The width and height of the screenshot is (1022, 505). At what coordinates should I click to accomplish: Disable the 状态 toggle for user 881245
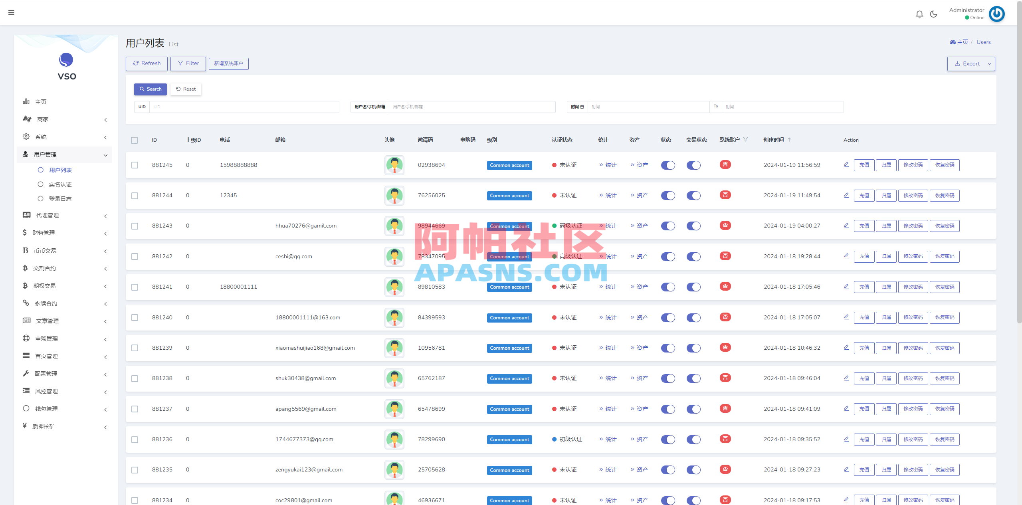point(668,165)
